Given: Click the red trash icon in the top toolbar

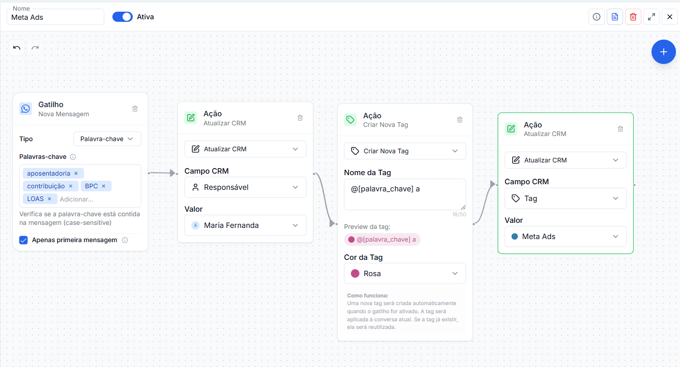Looking at the screenshot, I should [x=633, y=16].
